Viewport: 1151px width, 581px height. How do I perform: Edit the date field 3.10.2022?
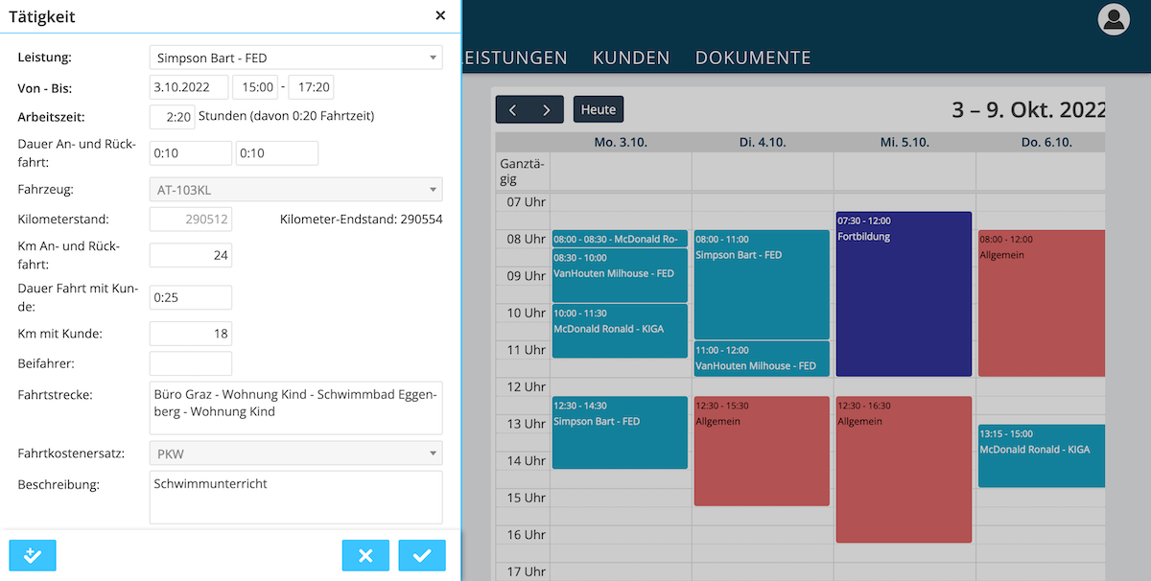(189, 87)
